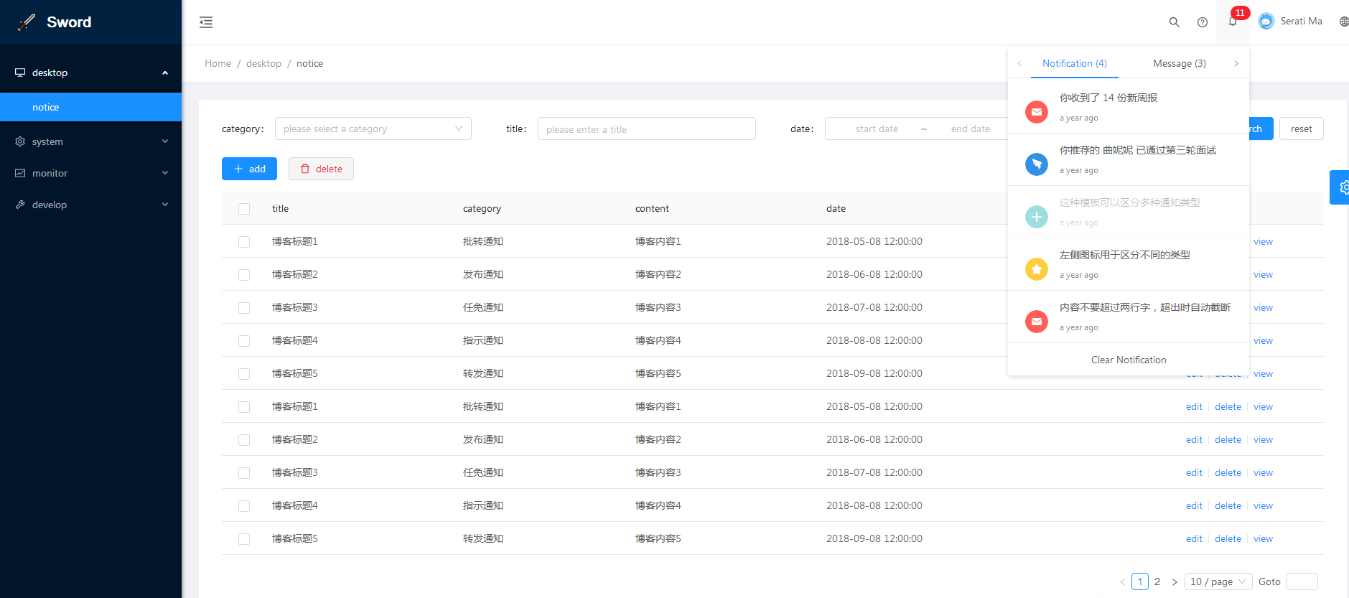1349x598 pixels.
Task: Switch to Message (3) tab
Action: click(x=1180, y=63)
